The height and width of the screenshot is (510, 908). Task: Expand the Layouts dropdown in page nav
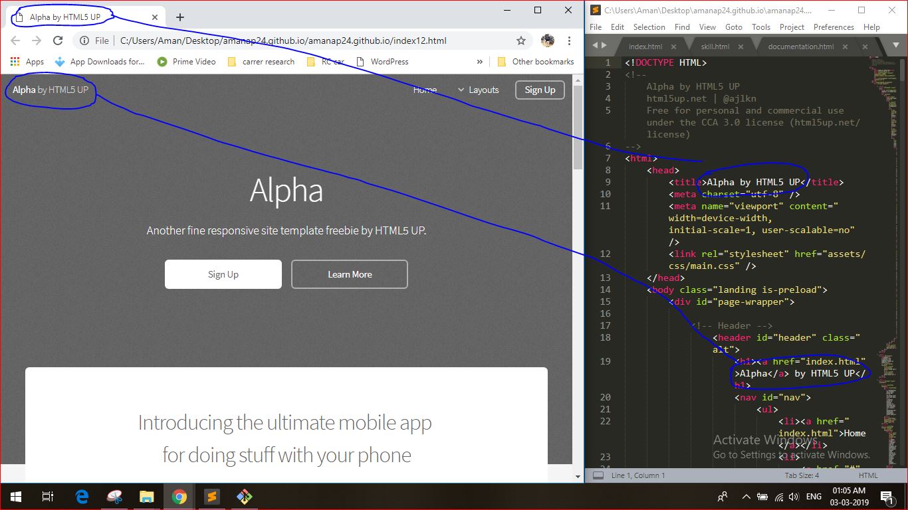pyautogui.click(x=478, y=90)
